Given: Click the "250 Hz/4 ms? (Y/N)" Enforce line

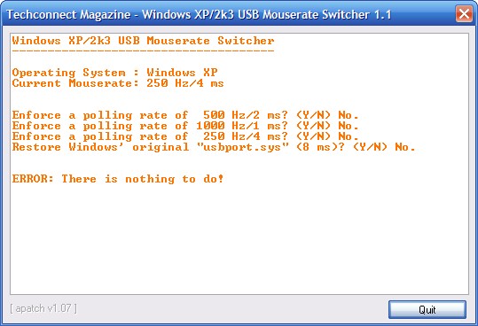Looking at the screenshot, I should [x=185, y=136].
